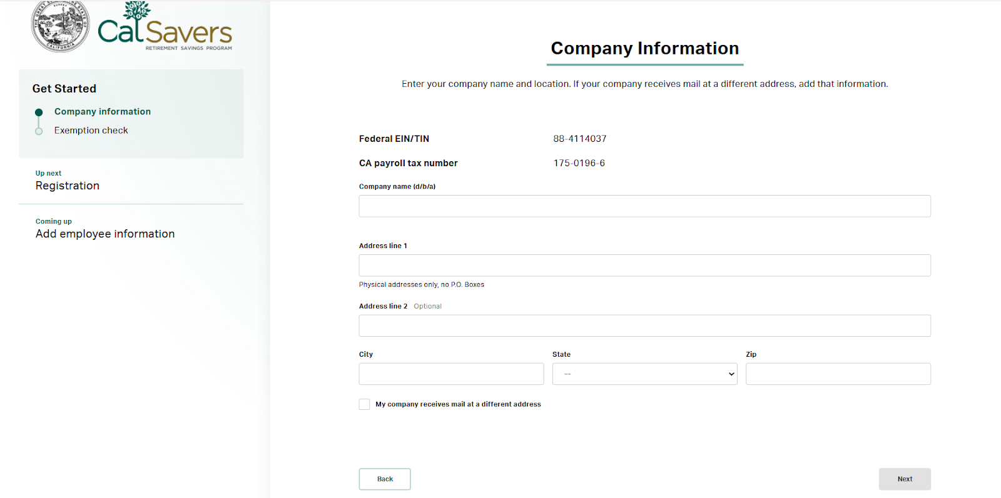The width and height of the screenshot is (1001, 498).
Task: Click the optional Address line 2 field
Action: 644,326
